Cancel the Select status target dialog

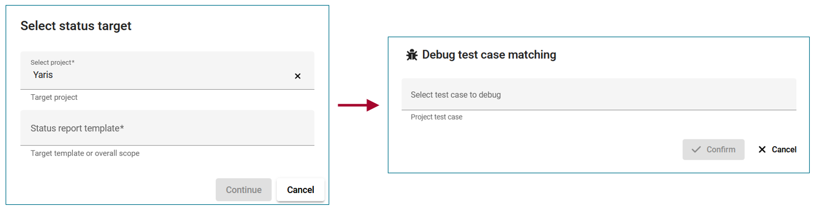point(300,190)
